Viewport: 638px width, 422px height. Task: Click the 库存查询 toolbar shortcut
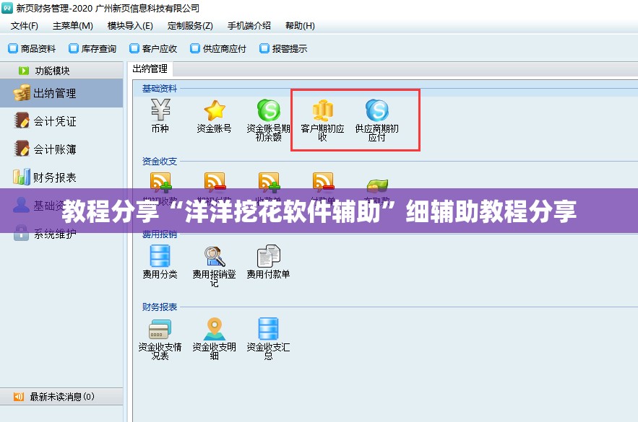pos(92,49)
